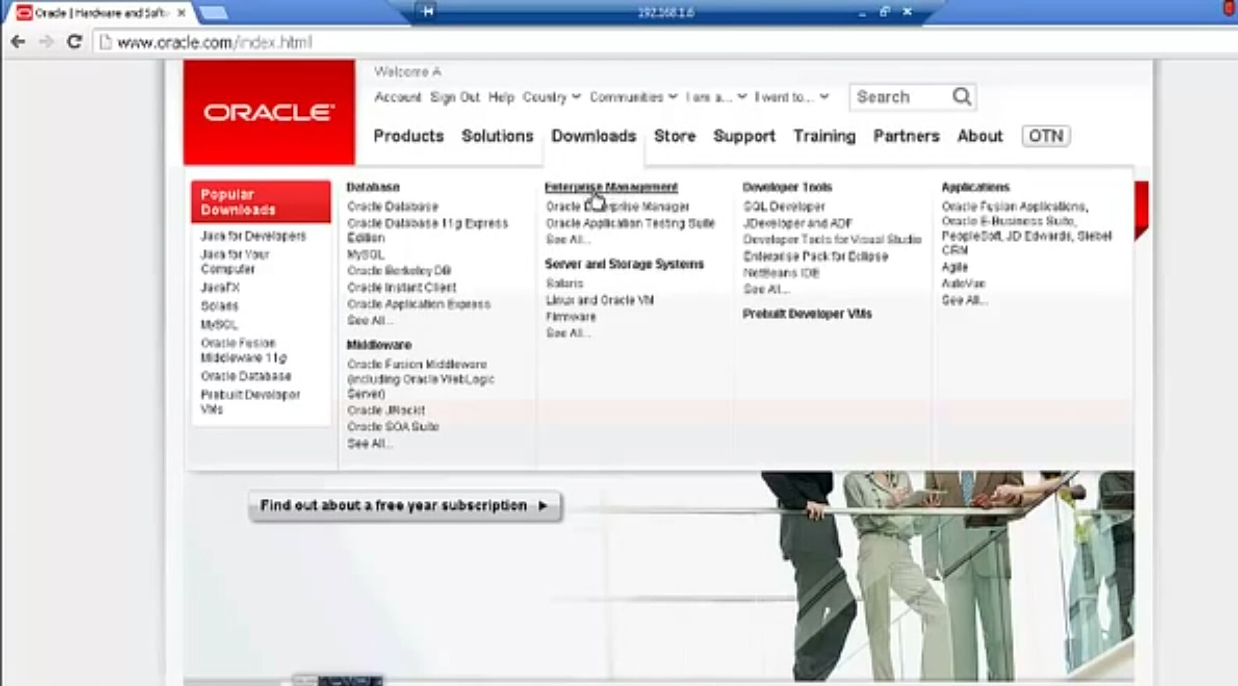The height and width of the screenshot is (686, 1238).
Task: Click the SQL Developer link under Developer Tools
Action: click(x=784, y=206)
